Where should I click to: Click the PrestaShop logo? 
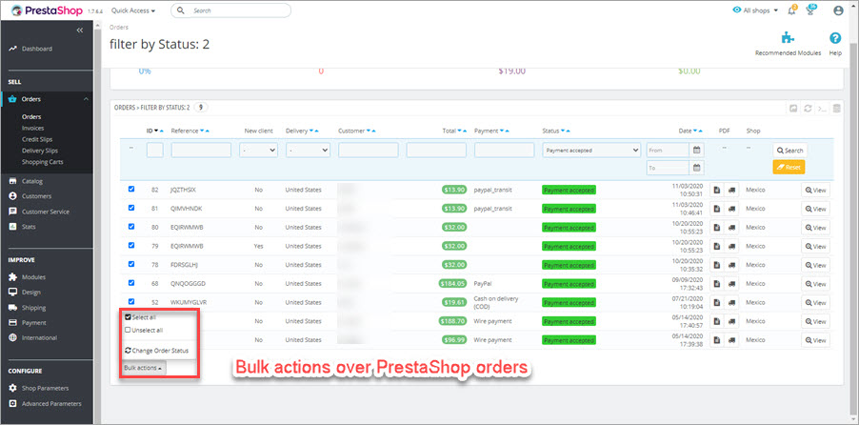pyautogui.click(x=48, y=10)
